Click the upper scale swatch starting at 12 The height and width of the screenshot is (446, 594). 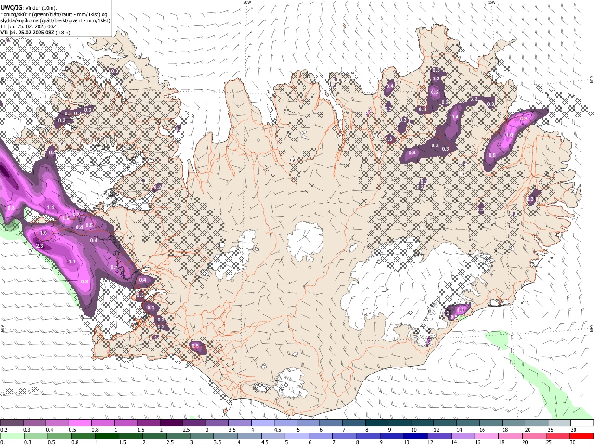click(445, 423)
